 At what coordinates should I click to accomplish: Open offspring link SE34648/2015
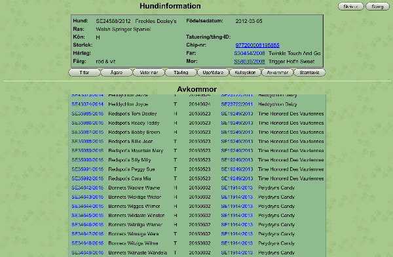88,243
